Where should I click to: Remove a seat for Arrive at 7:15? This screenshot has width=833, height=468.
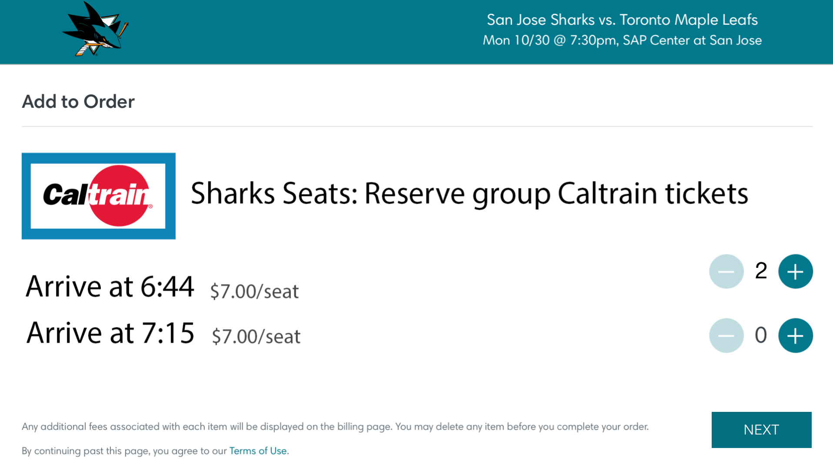pyautogui.click(x=726, y=335)
